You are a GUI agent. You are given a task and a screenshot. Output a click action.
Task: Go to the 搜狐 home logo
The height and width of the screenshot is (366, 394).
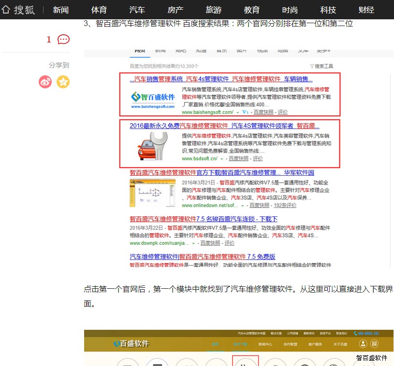(x=18, y=10)
